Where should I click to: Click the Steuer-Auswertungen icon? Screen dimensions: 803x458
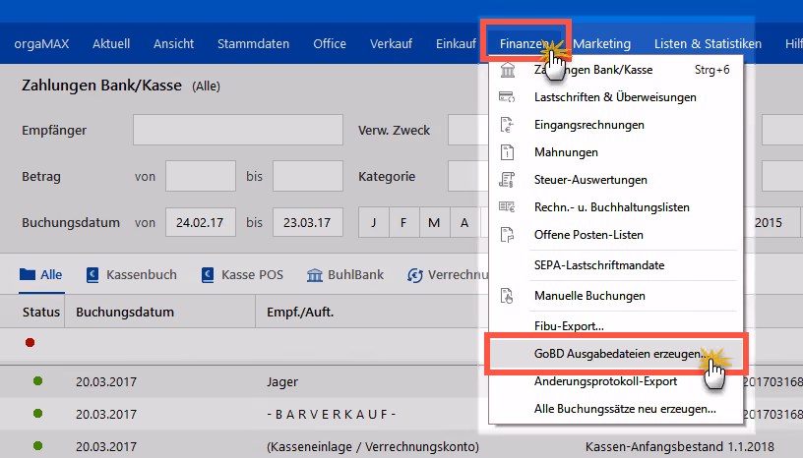507,180
